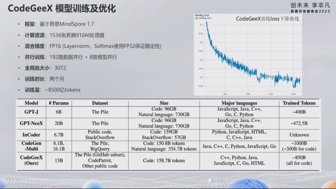
Task: Click the 'Code: 150.8B tokens' size cell
Action: coord(164,146)
